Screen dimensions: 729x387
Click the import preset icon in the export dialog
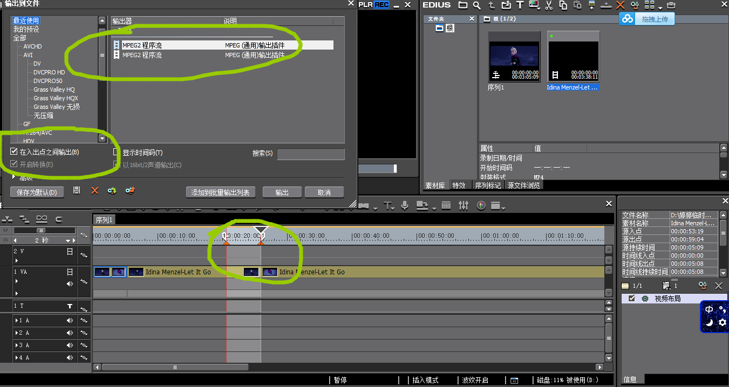(x=112, y=191)
